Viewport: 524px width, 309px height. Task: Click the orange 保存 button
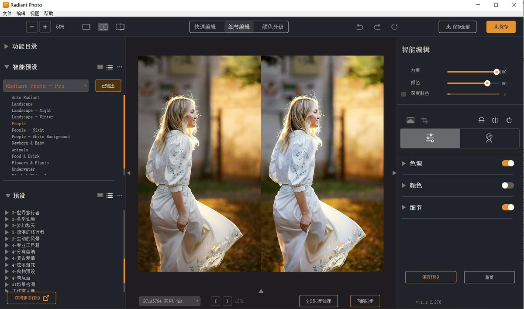coord(501,27)
